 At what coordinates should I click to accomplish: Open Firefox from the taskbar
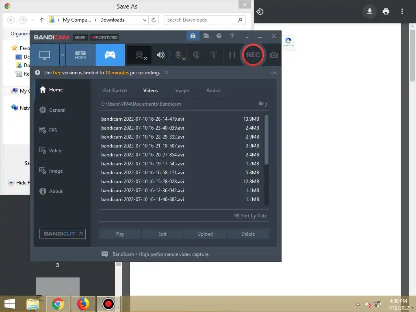click(83, 304)
